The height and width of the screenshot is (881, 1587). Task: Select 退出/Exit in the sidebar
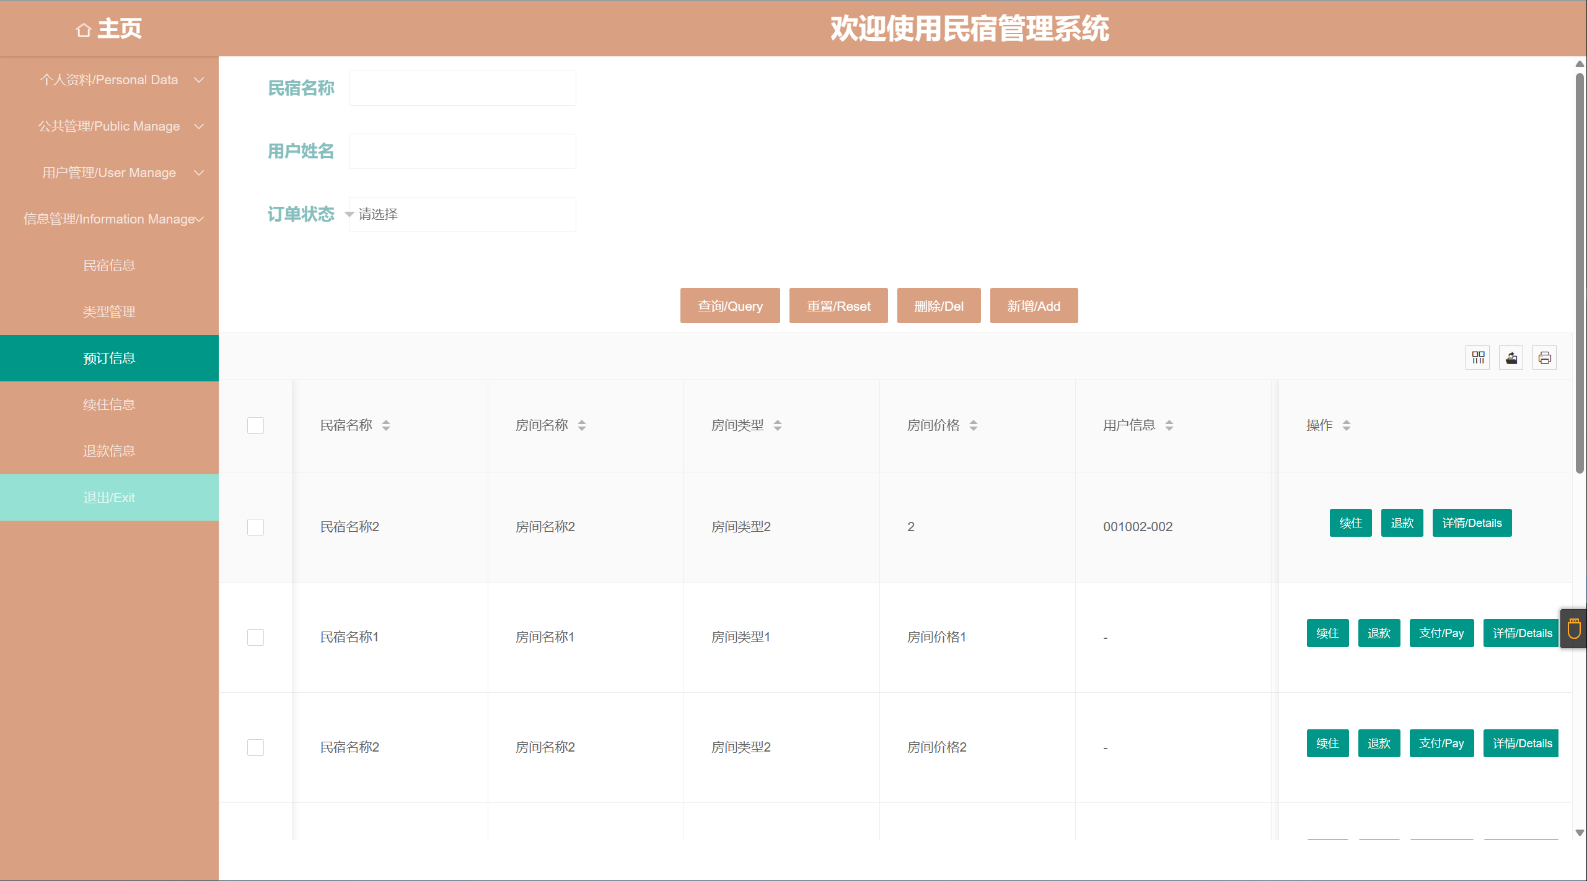tap(109, 498)
